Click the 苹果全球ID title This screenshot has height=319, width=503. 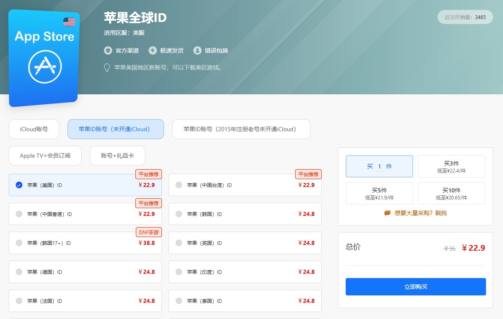(135, 18)
